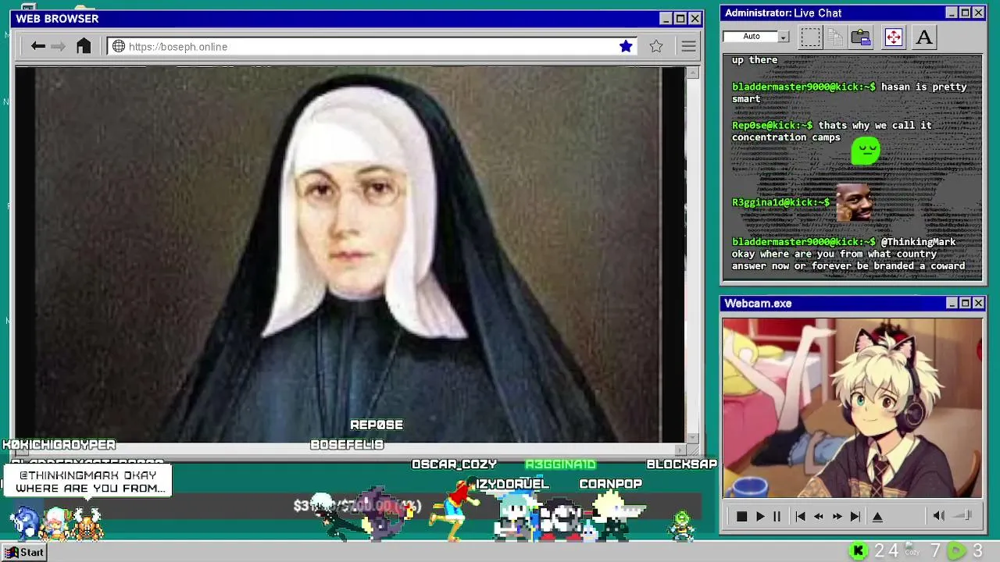This screenshot has height=562, width=1000.
Task: Click the green Rumble play icon in taskbar
Action: coord(956,552)
